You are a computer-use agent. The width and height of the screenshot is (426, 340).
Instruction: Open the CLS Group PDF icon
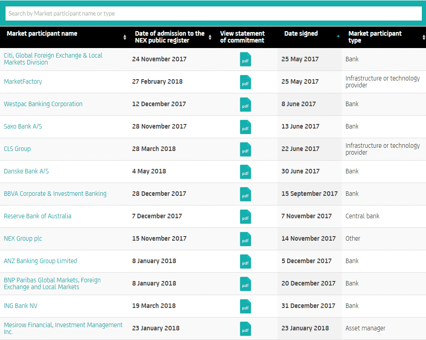pos(246,149)
